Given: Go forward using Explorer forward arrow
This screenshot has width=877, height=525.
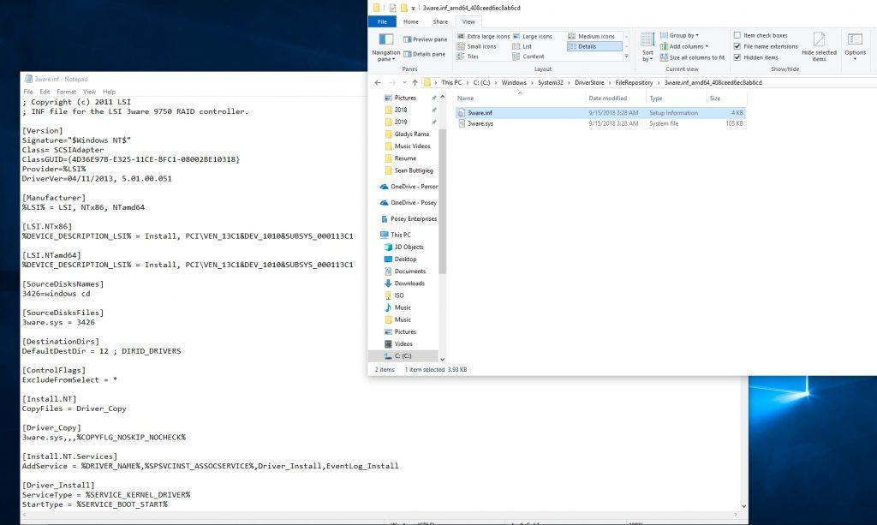Looking at the screenshot, I should (391, 83).
